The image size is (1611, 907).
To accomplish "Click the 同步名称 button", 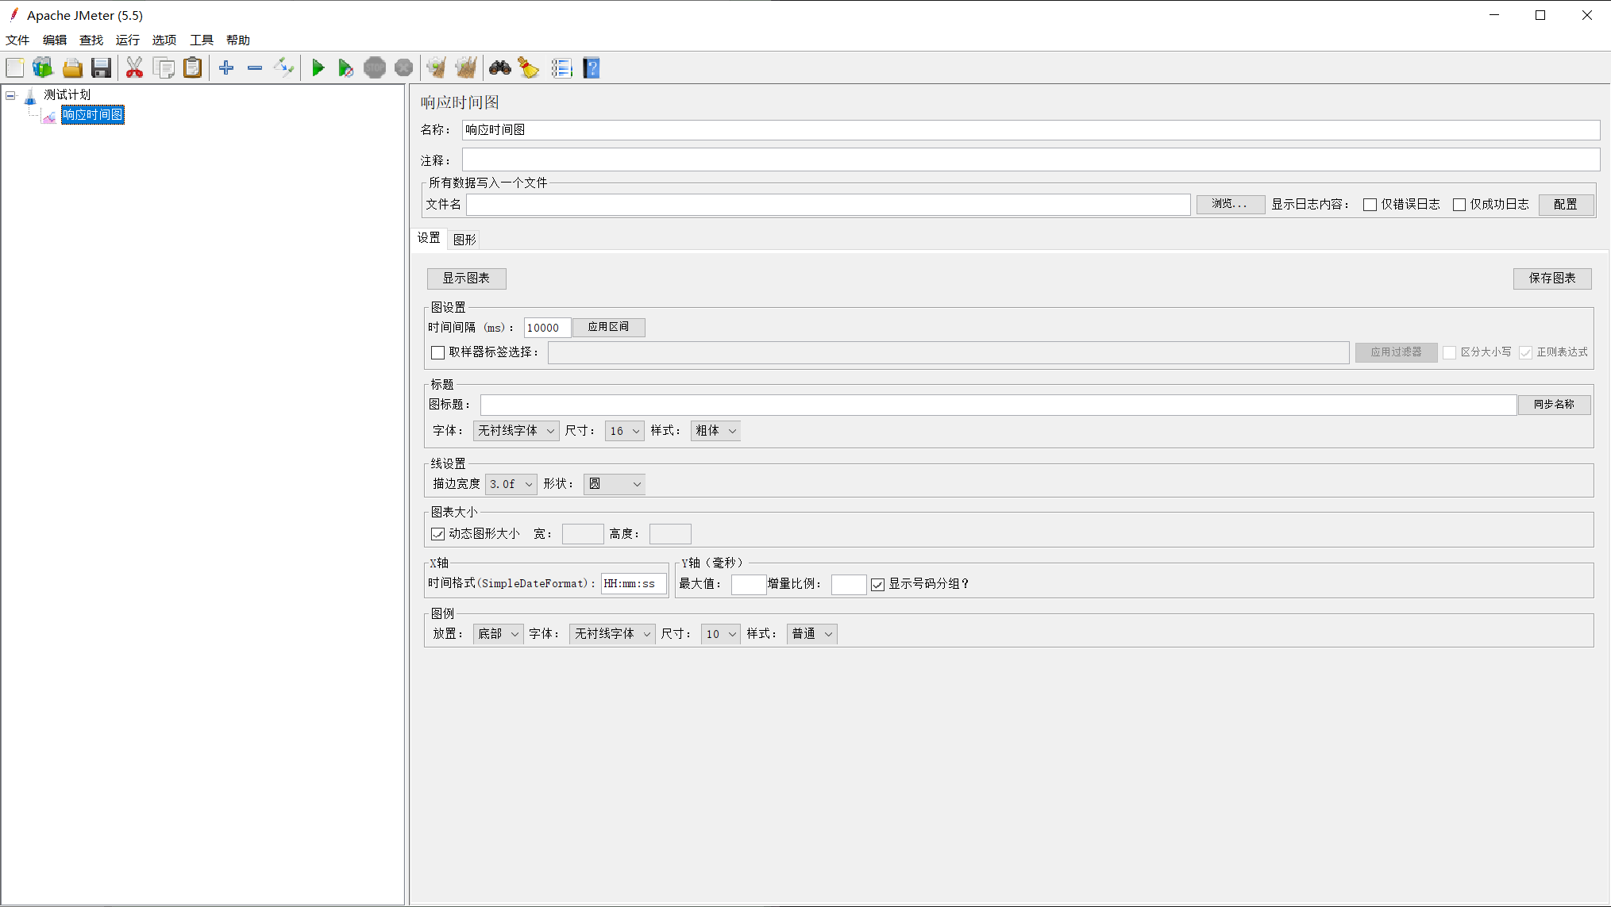I will pyautogui.click(x=1554, y=405).
